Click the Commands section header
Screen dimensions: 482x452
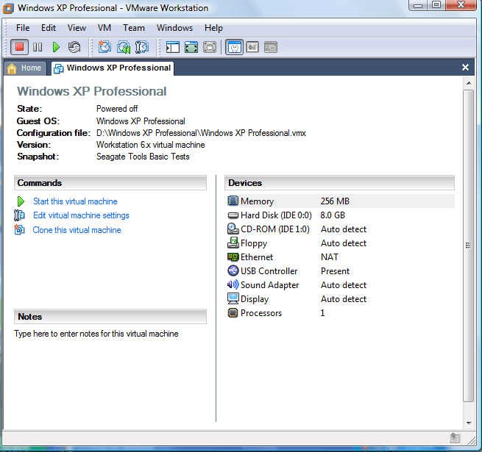click(x=110, y=183)
